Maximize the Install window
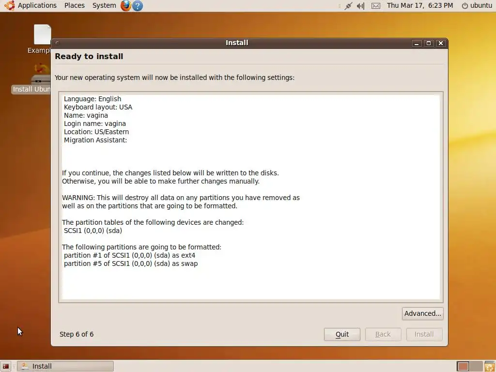496x372 pixels. point(429,43)
